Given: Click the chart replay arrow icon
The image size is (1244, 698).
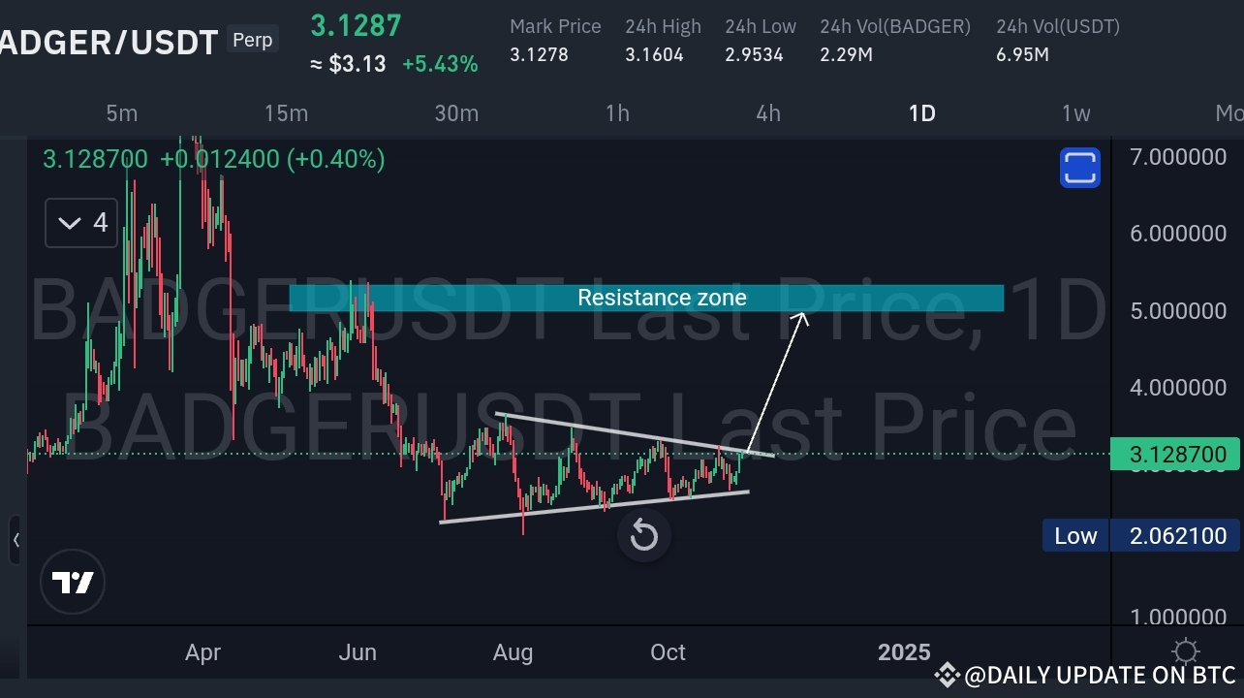Looking at the screenshot, I should pos(643,535).
